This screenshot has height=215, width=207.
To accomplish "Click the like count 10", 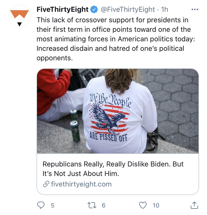I will point(156,206).
